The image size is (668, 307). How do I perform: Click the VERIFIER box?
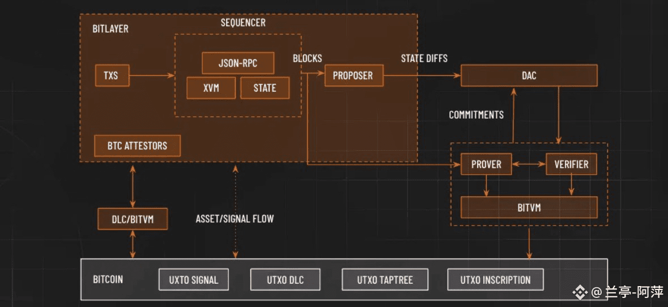[x=571, y=164]
